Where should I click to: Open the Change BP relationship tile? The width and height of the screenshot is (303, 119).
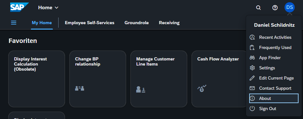[x=98, y=79]
